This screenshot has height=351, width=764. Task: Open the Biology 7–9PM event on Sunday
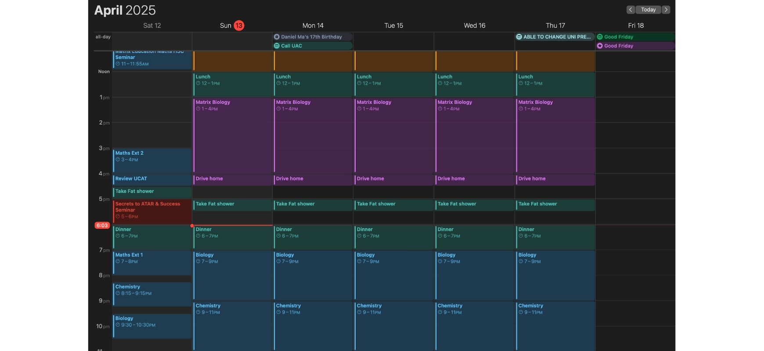point(232,275)
